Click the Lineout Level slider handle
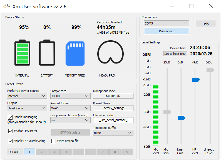The height and width of the screenshot is (160, 221). click(x=210, y=70)
